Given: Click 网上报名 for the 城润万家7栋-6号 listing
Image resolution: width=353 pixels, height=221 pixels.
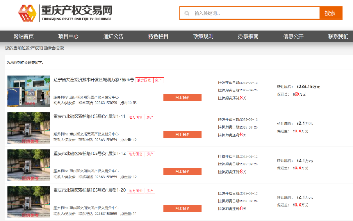Looking at the screenshot, I should click(x=182, y=98).
